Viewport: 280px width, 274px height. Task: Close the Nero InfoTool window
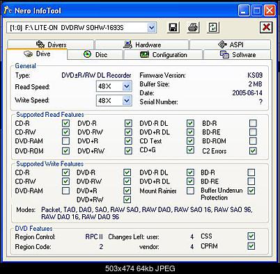click(x=270, y=10)
